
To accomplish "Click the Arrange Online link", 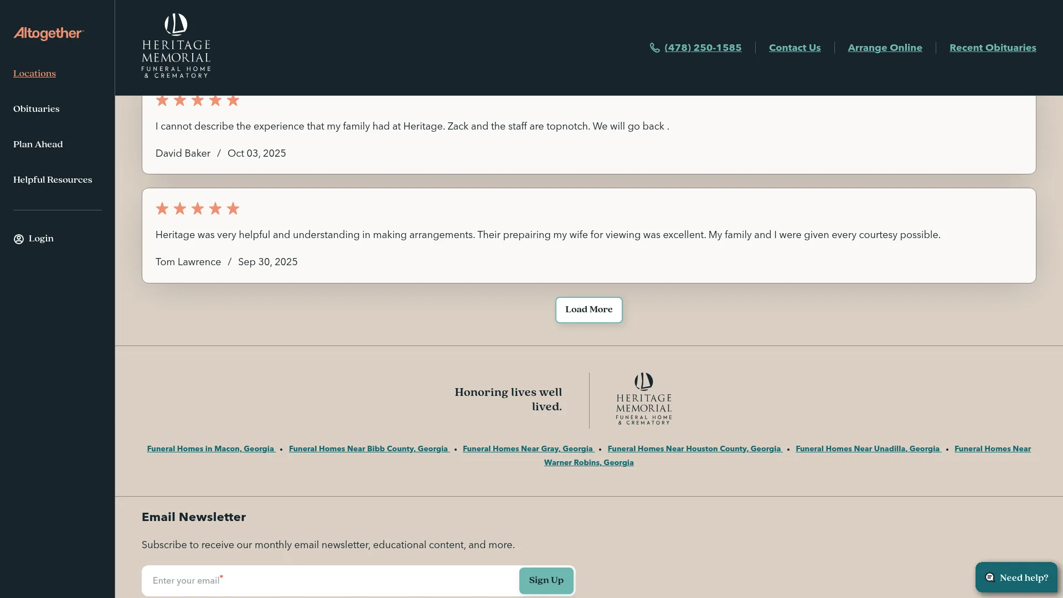I will tap(885, 48).
